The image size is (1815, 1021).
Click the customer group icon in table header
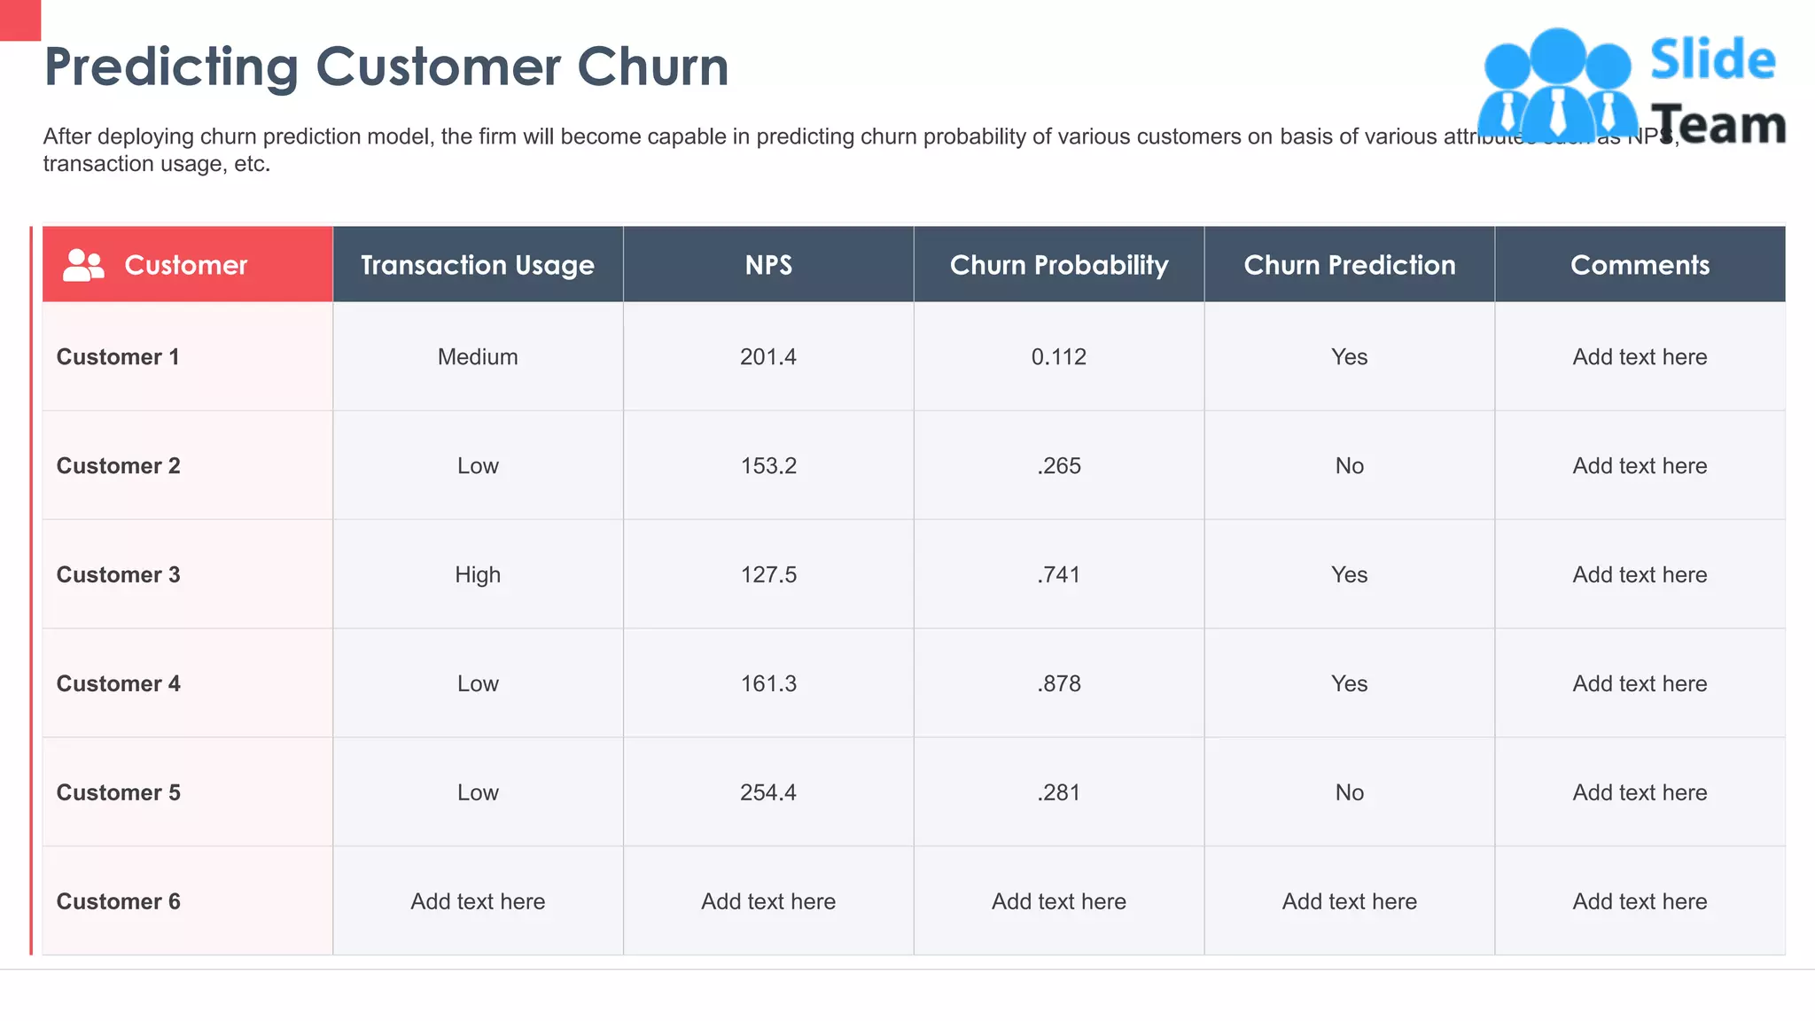(83, 265)
